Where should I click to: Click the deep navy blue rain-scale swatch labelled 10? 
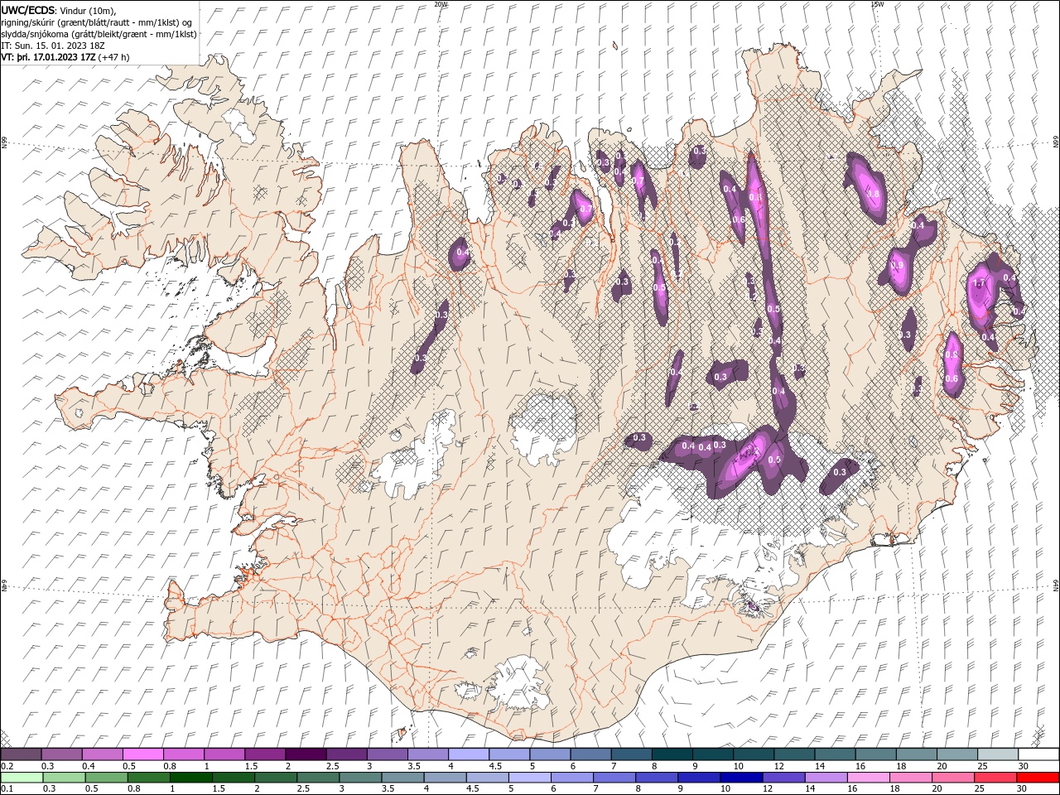[741, 778]
